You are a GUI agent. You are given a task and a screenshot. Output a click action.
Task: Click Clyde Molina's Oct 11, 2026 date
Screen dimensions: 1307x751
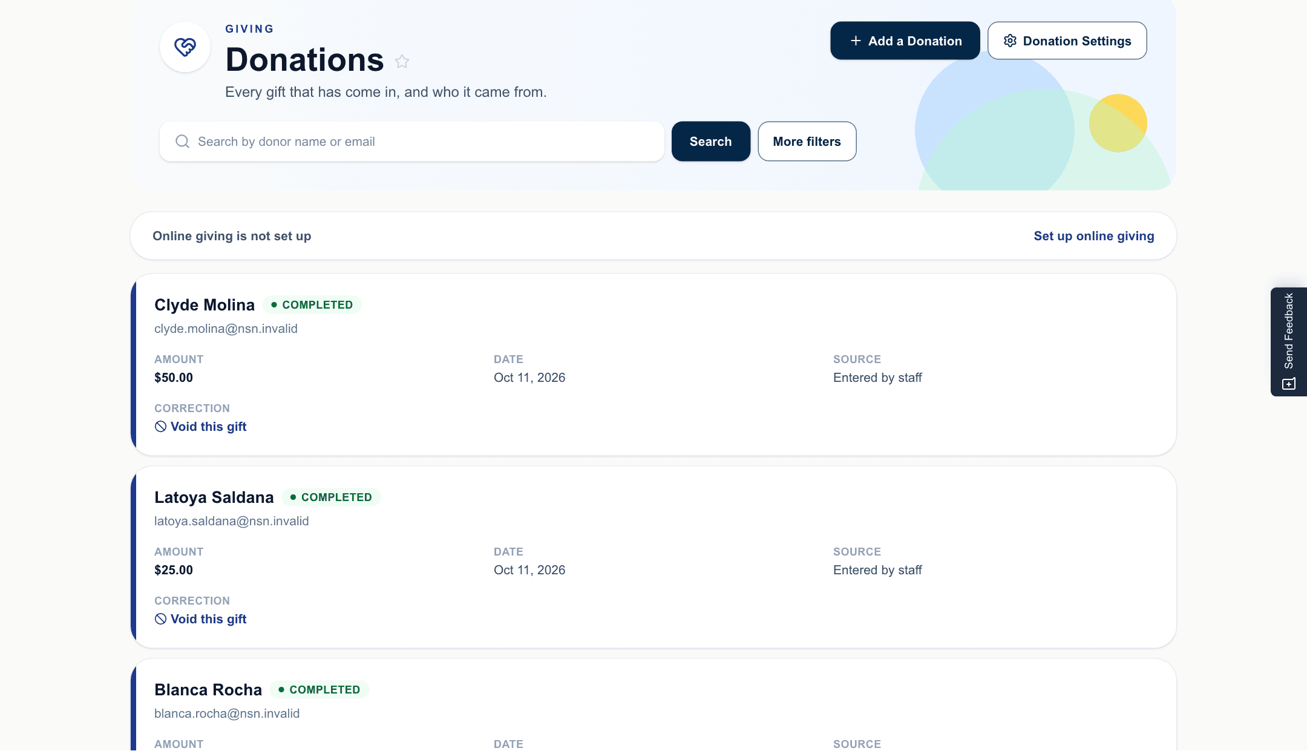click(529, 378)
